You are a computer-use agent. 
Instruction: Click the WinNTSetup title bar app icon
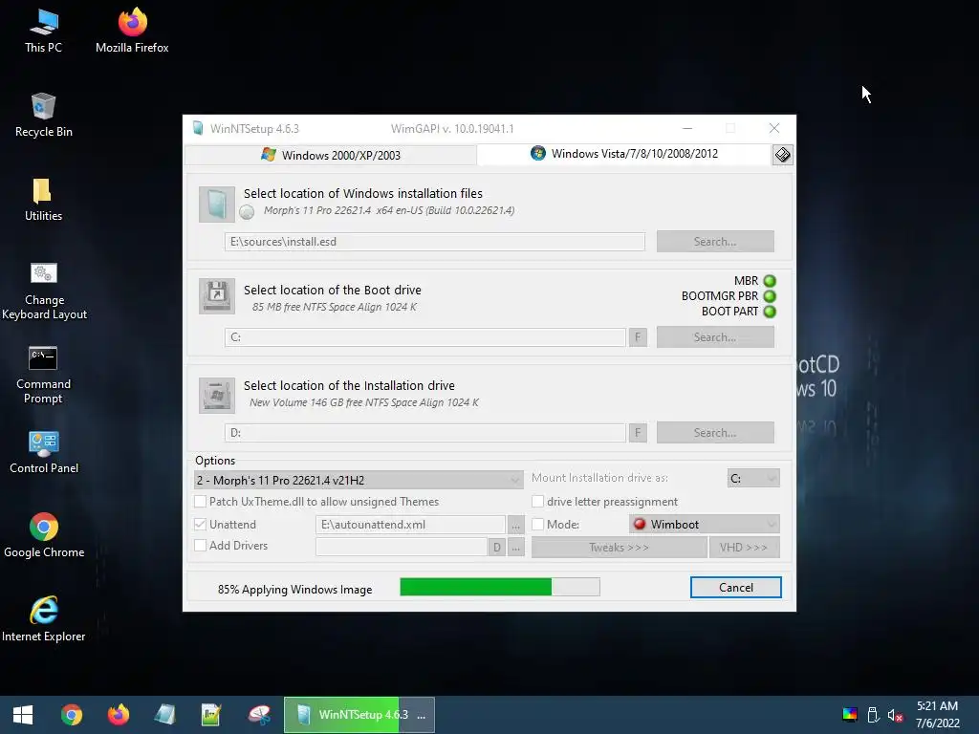coord(198,129)
